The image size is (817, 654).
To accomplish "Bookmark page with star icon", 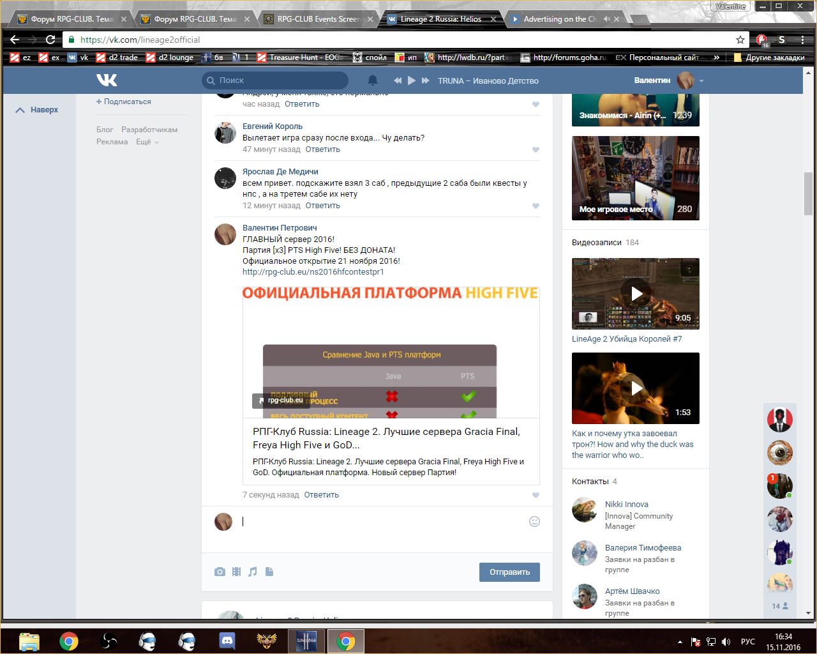I will 740,40.
